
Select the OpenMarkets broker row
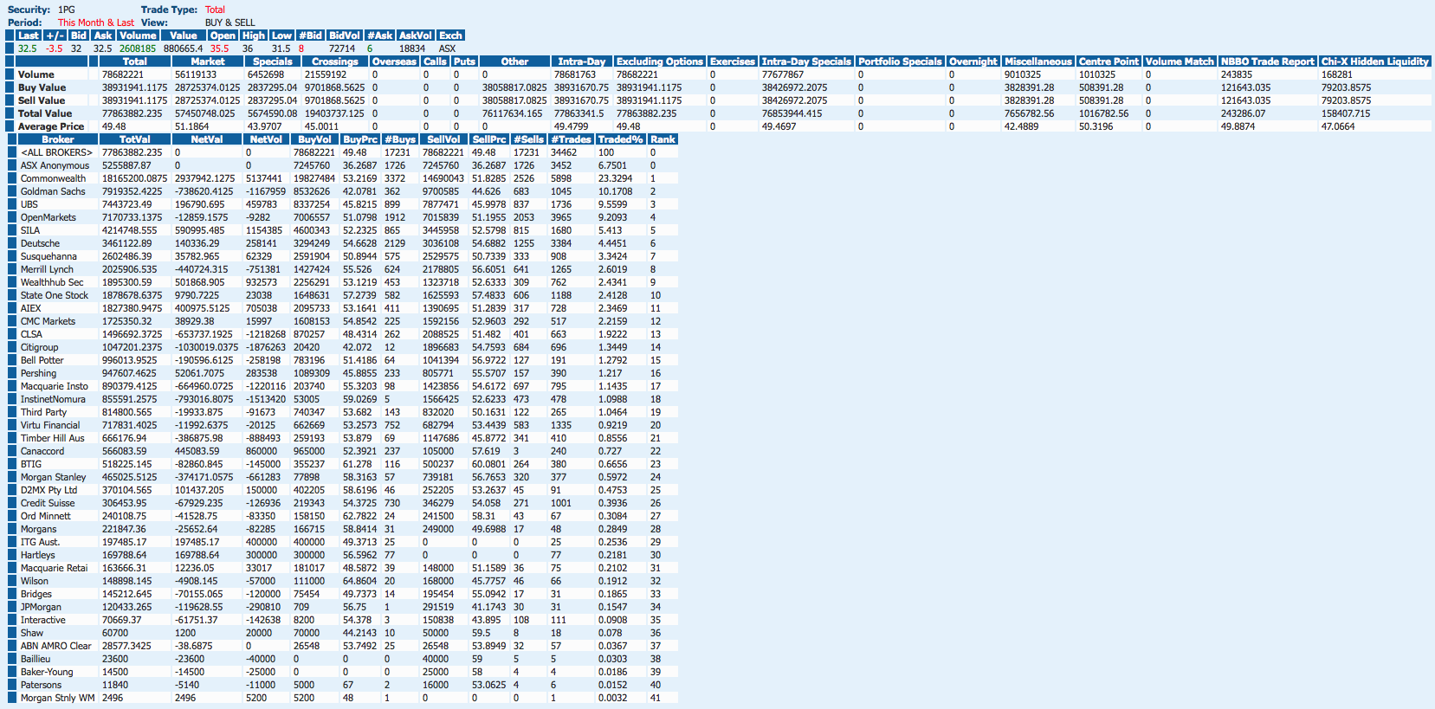[x=342, y=217]
